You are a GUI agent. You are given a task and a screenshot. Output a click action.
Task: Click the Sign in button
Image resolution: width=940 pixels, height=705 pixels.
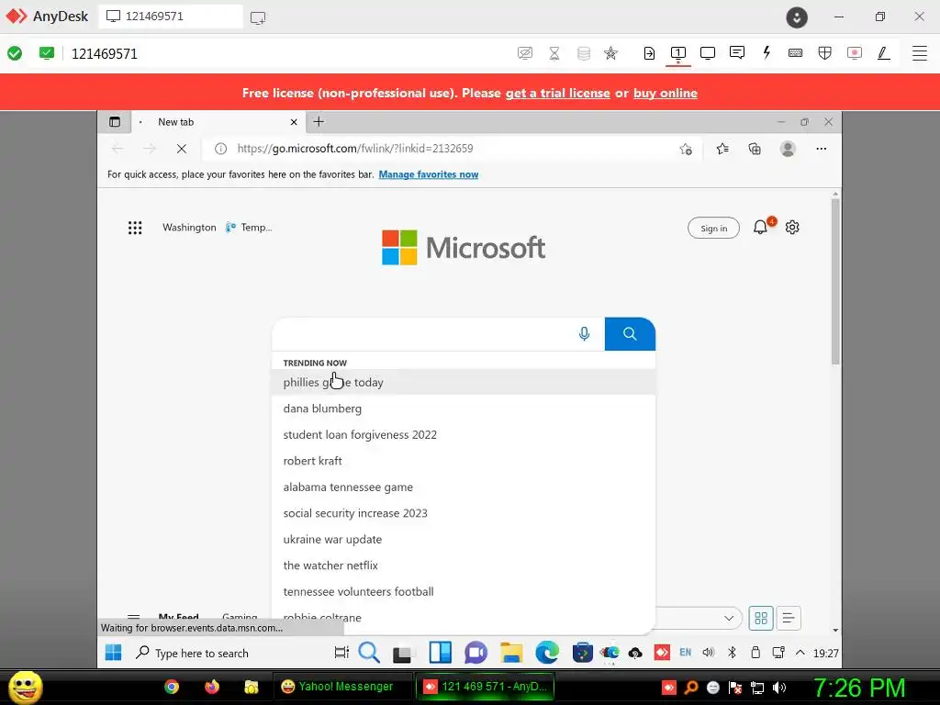point(713,228)
